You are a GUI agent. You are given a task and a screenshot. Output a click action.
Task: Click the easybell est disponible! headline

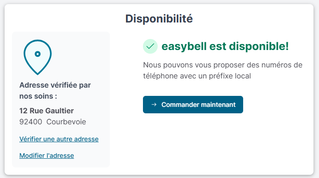(x=225, y=46)
